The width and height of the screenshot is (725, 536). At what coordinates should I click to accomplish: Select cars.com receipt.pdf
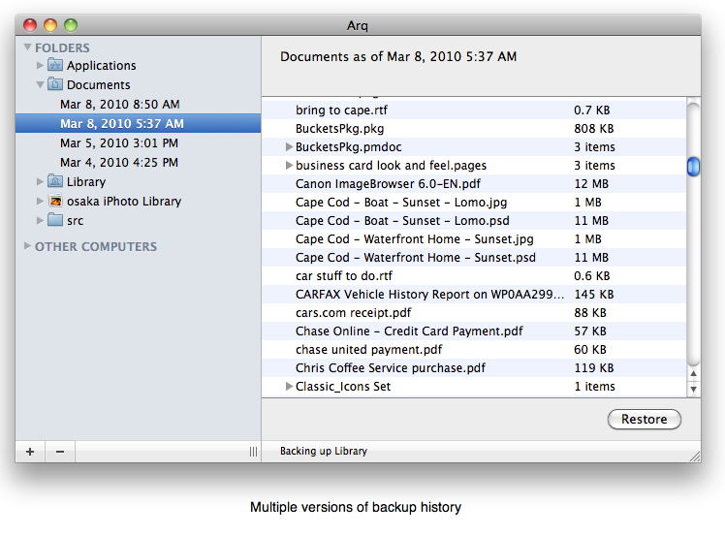tap(353, 313)
